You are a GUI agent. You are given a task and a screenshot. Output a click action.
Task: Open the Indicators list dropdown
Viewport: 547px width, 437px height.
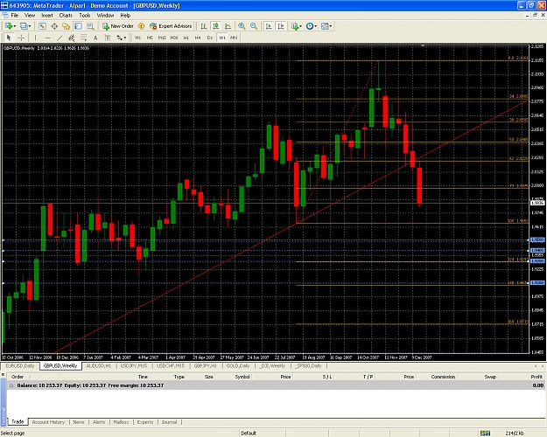(297, 26)
